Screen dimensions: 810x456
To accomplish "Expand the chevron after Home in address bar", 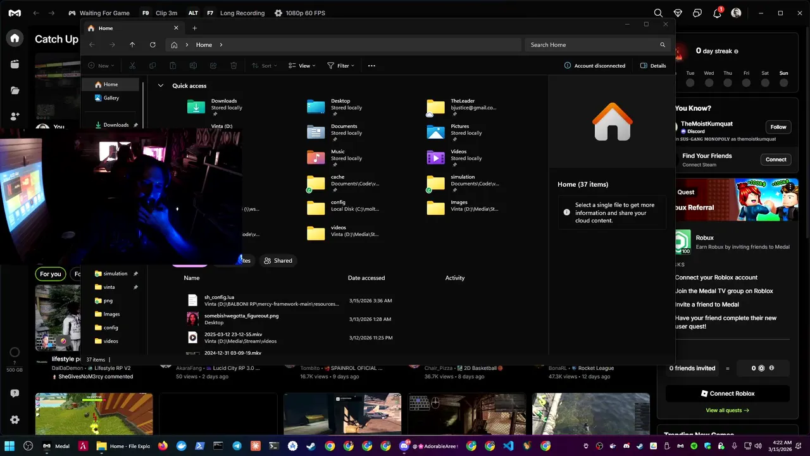I will 221,45.
